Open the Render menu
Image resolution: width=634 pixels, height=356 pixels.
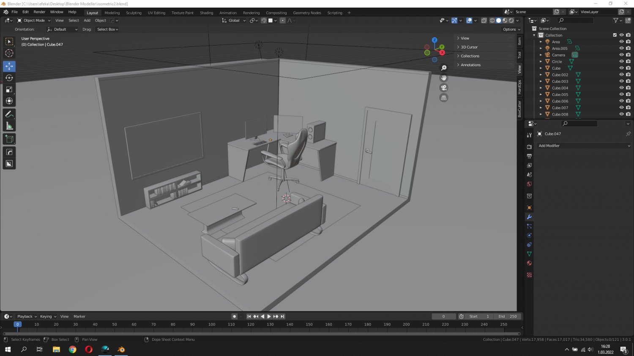[x=39, y=11]
